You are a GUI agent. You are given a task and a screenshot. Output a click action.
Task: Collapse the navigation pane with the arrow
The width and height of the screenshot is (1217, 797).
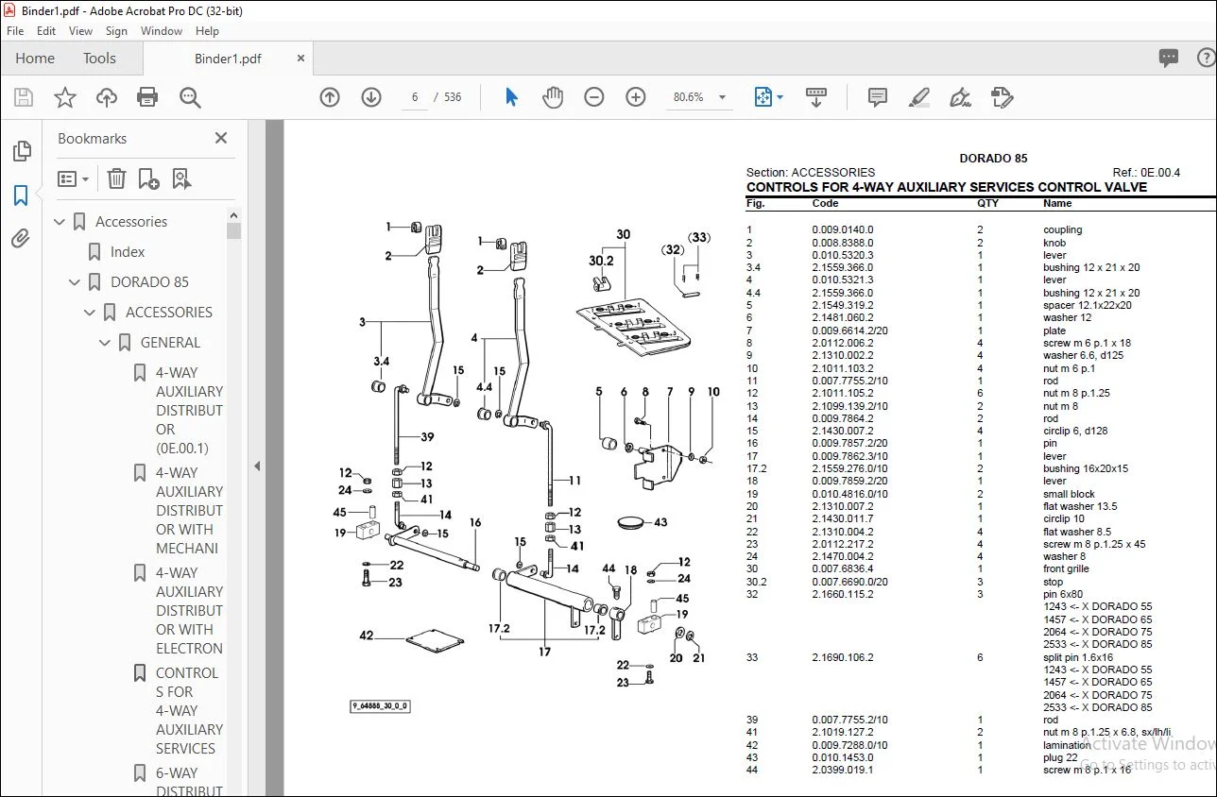[257, 466]
